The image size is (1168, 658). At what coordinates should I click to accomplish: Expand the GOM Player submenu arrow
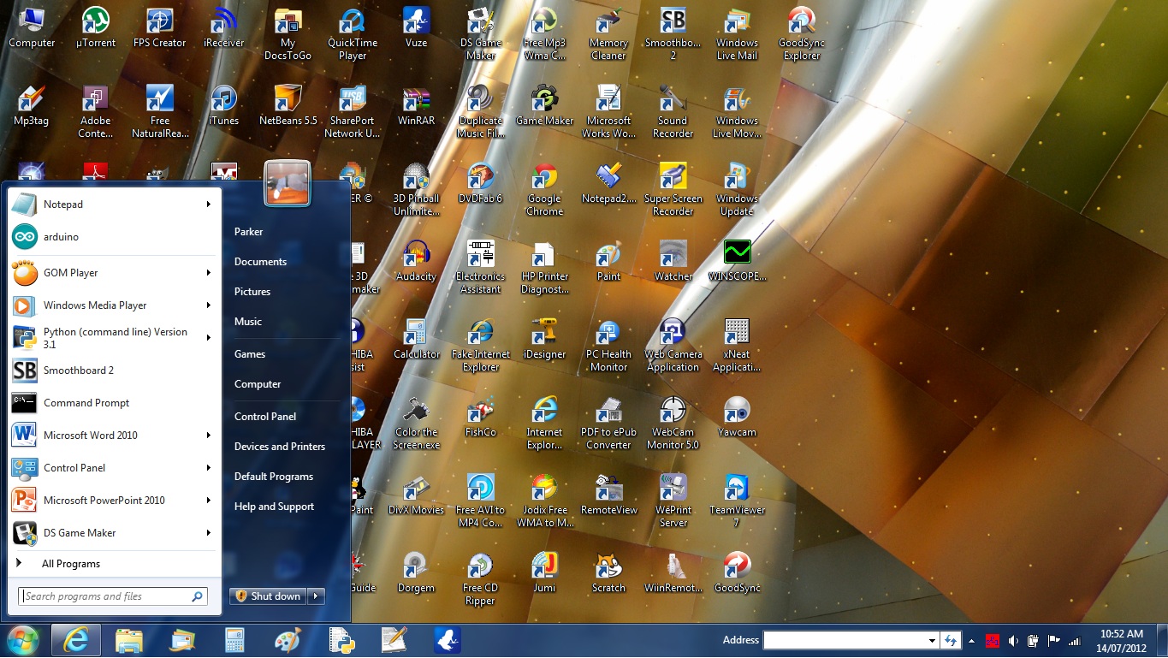208,273
